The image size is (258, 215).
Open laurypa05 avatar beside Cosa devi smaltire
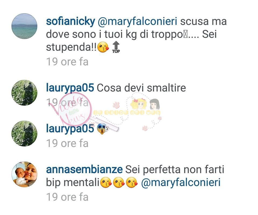[x=24, y=93]
